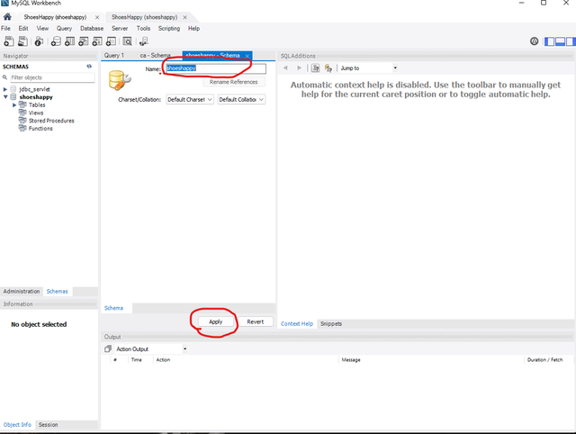Create a new view toolbar icon
Image resolution: width=576 pixels, height=434 pixels.
84,41
